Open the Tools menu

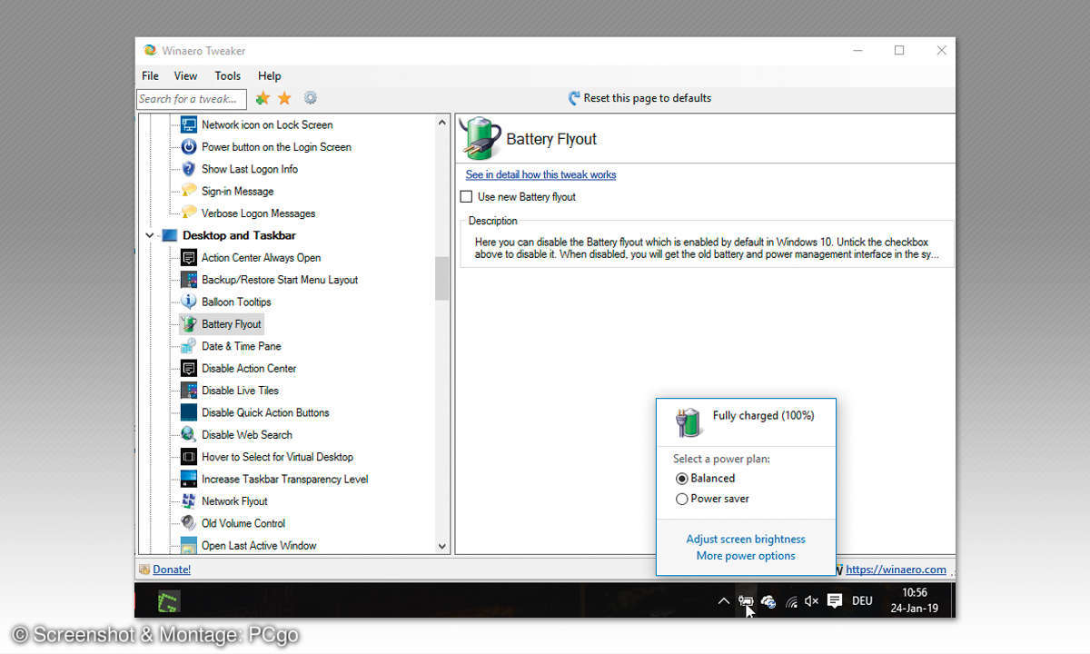228,75
